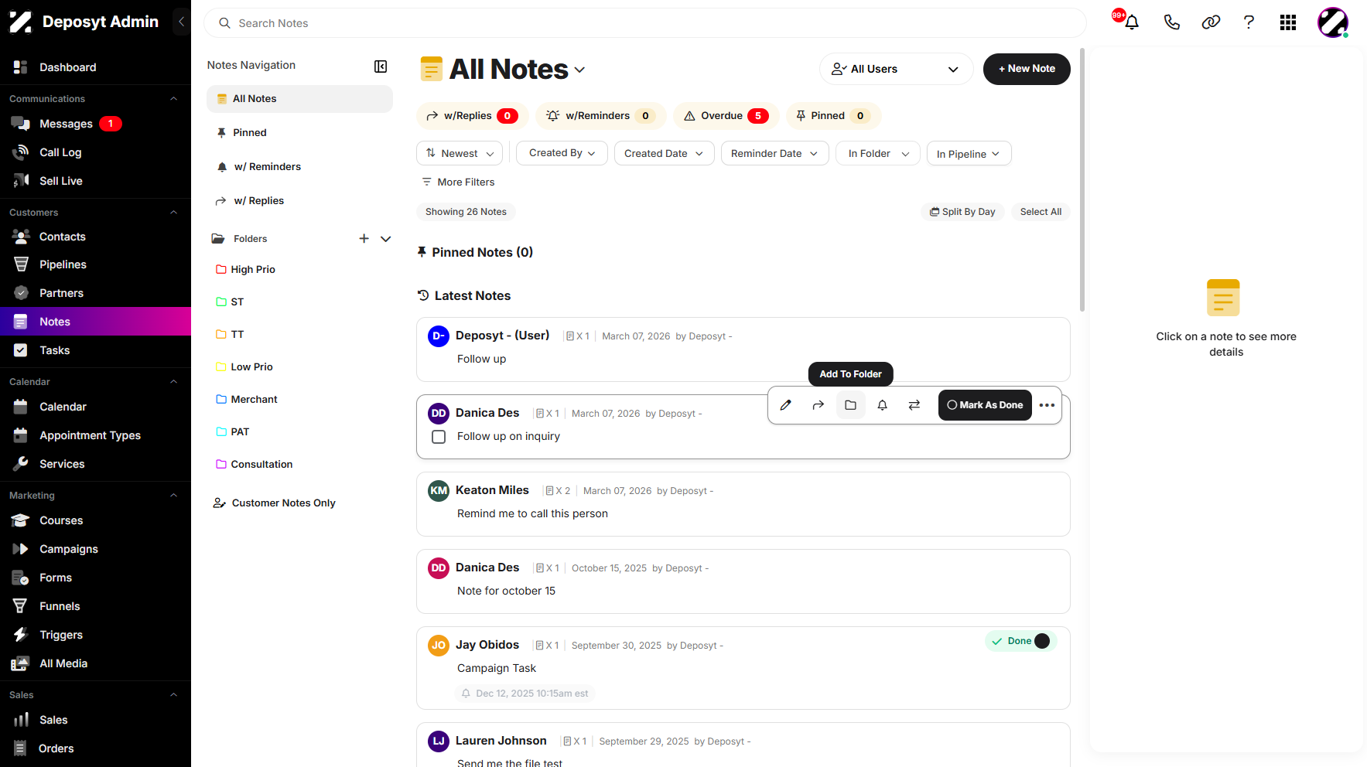1367x767 pixels.
Task: Click the transfer arrows icon in note toolbar
Action: coord(914,405)
